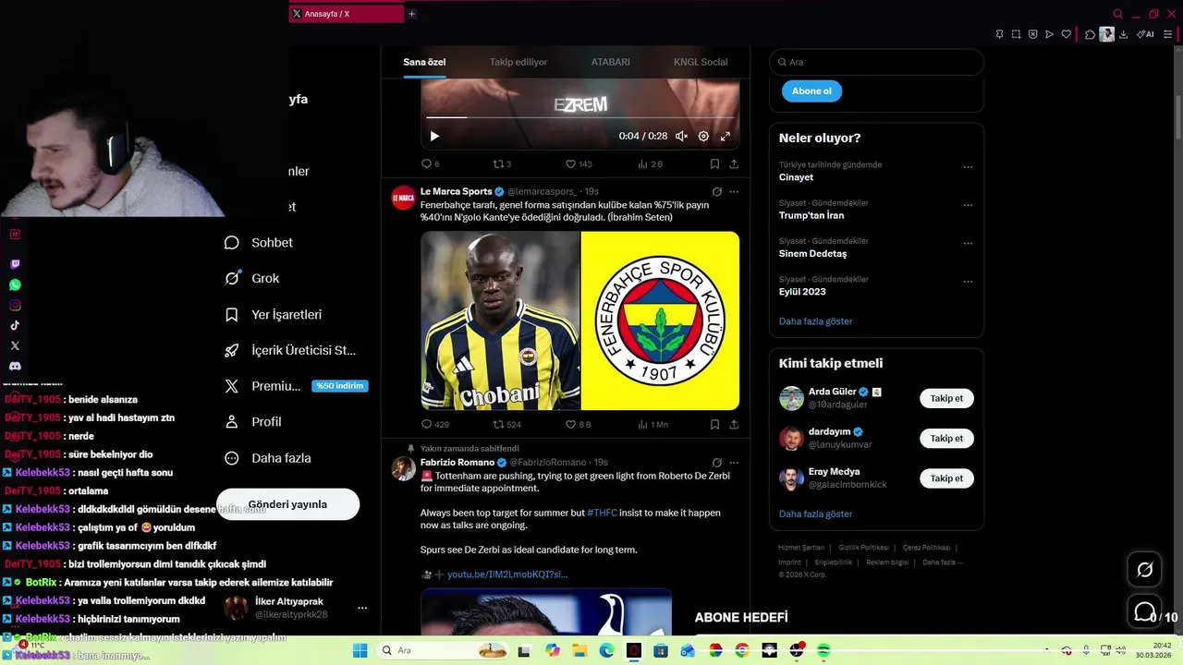The height and width of the screenshot is (665, 1183).
Task: Seek in the video progress bar
Action: [x=580, y=117]
